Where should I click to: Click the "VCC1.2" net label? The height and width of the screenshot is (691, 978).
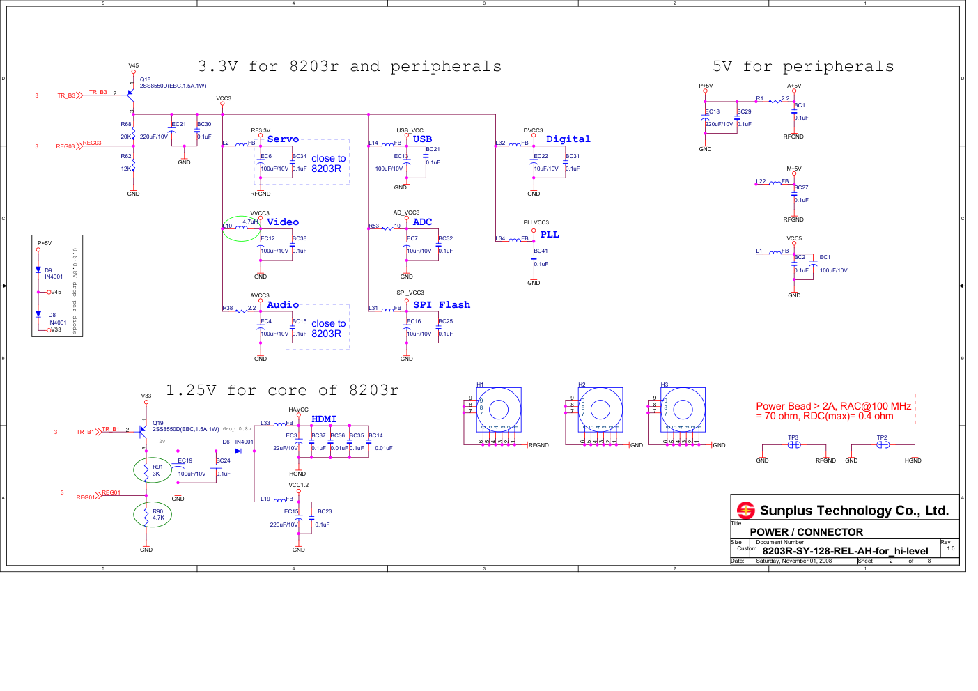(298, 486)
